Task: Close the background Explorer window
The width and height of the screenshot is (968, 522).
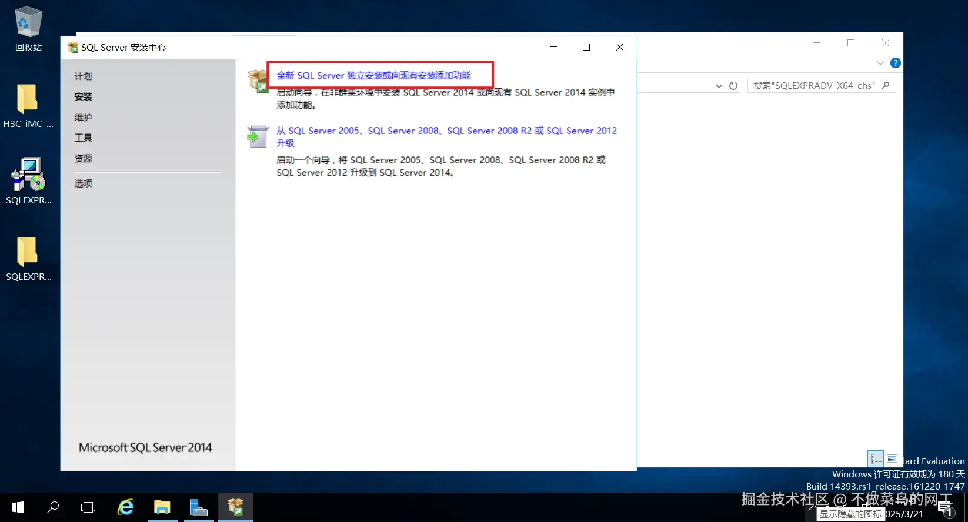Action: point(886,43)
